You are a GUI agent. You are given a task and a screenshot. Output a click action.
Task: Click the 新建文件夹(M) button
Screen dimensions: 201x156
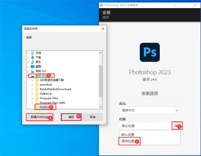coord(40,117)
